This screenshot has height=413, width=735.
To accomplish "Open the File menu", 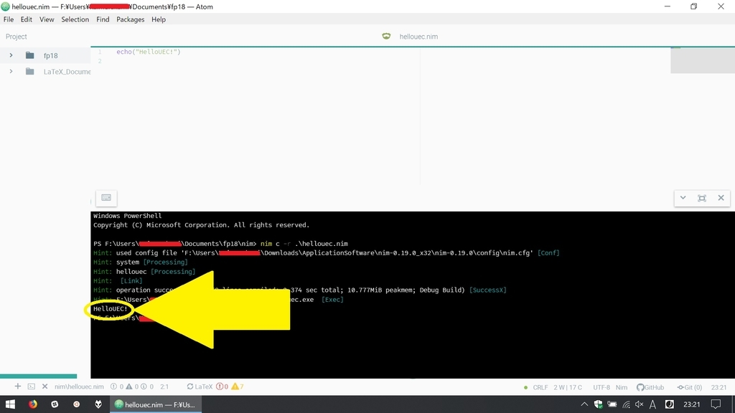I will 9,19.
